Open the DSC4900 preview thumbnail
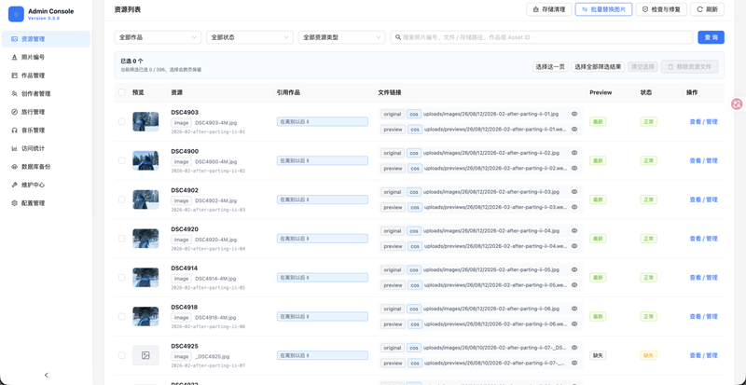Screen dimensions: 746x385 coord(145,161)
